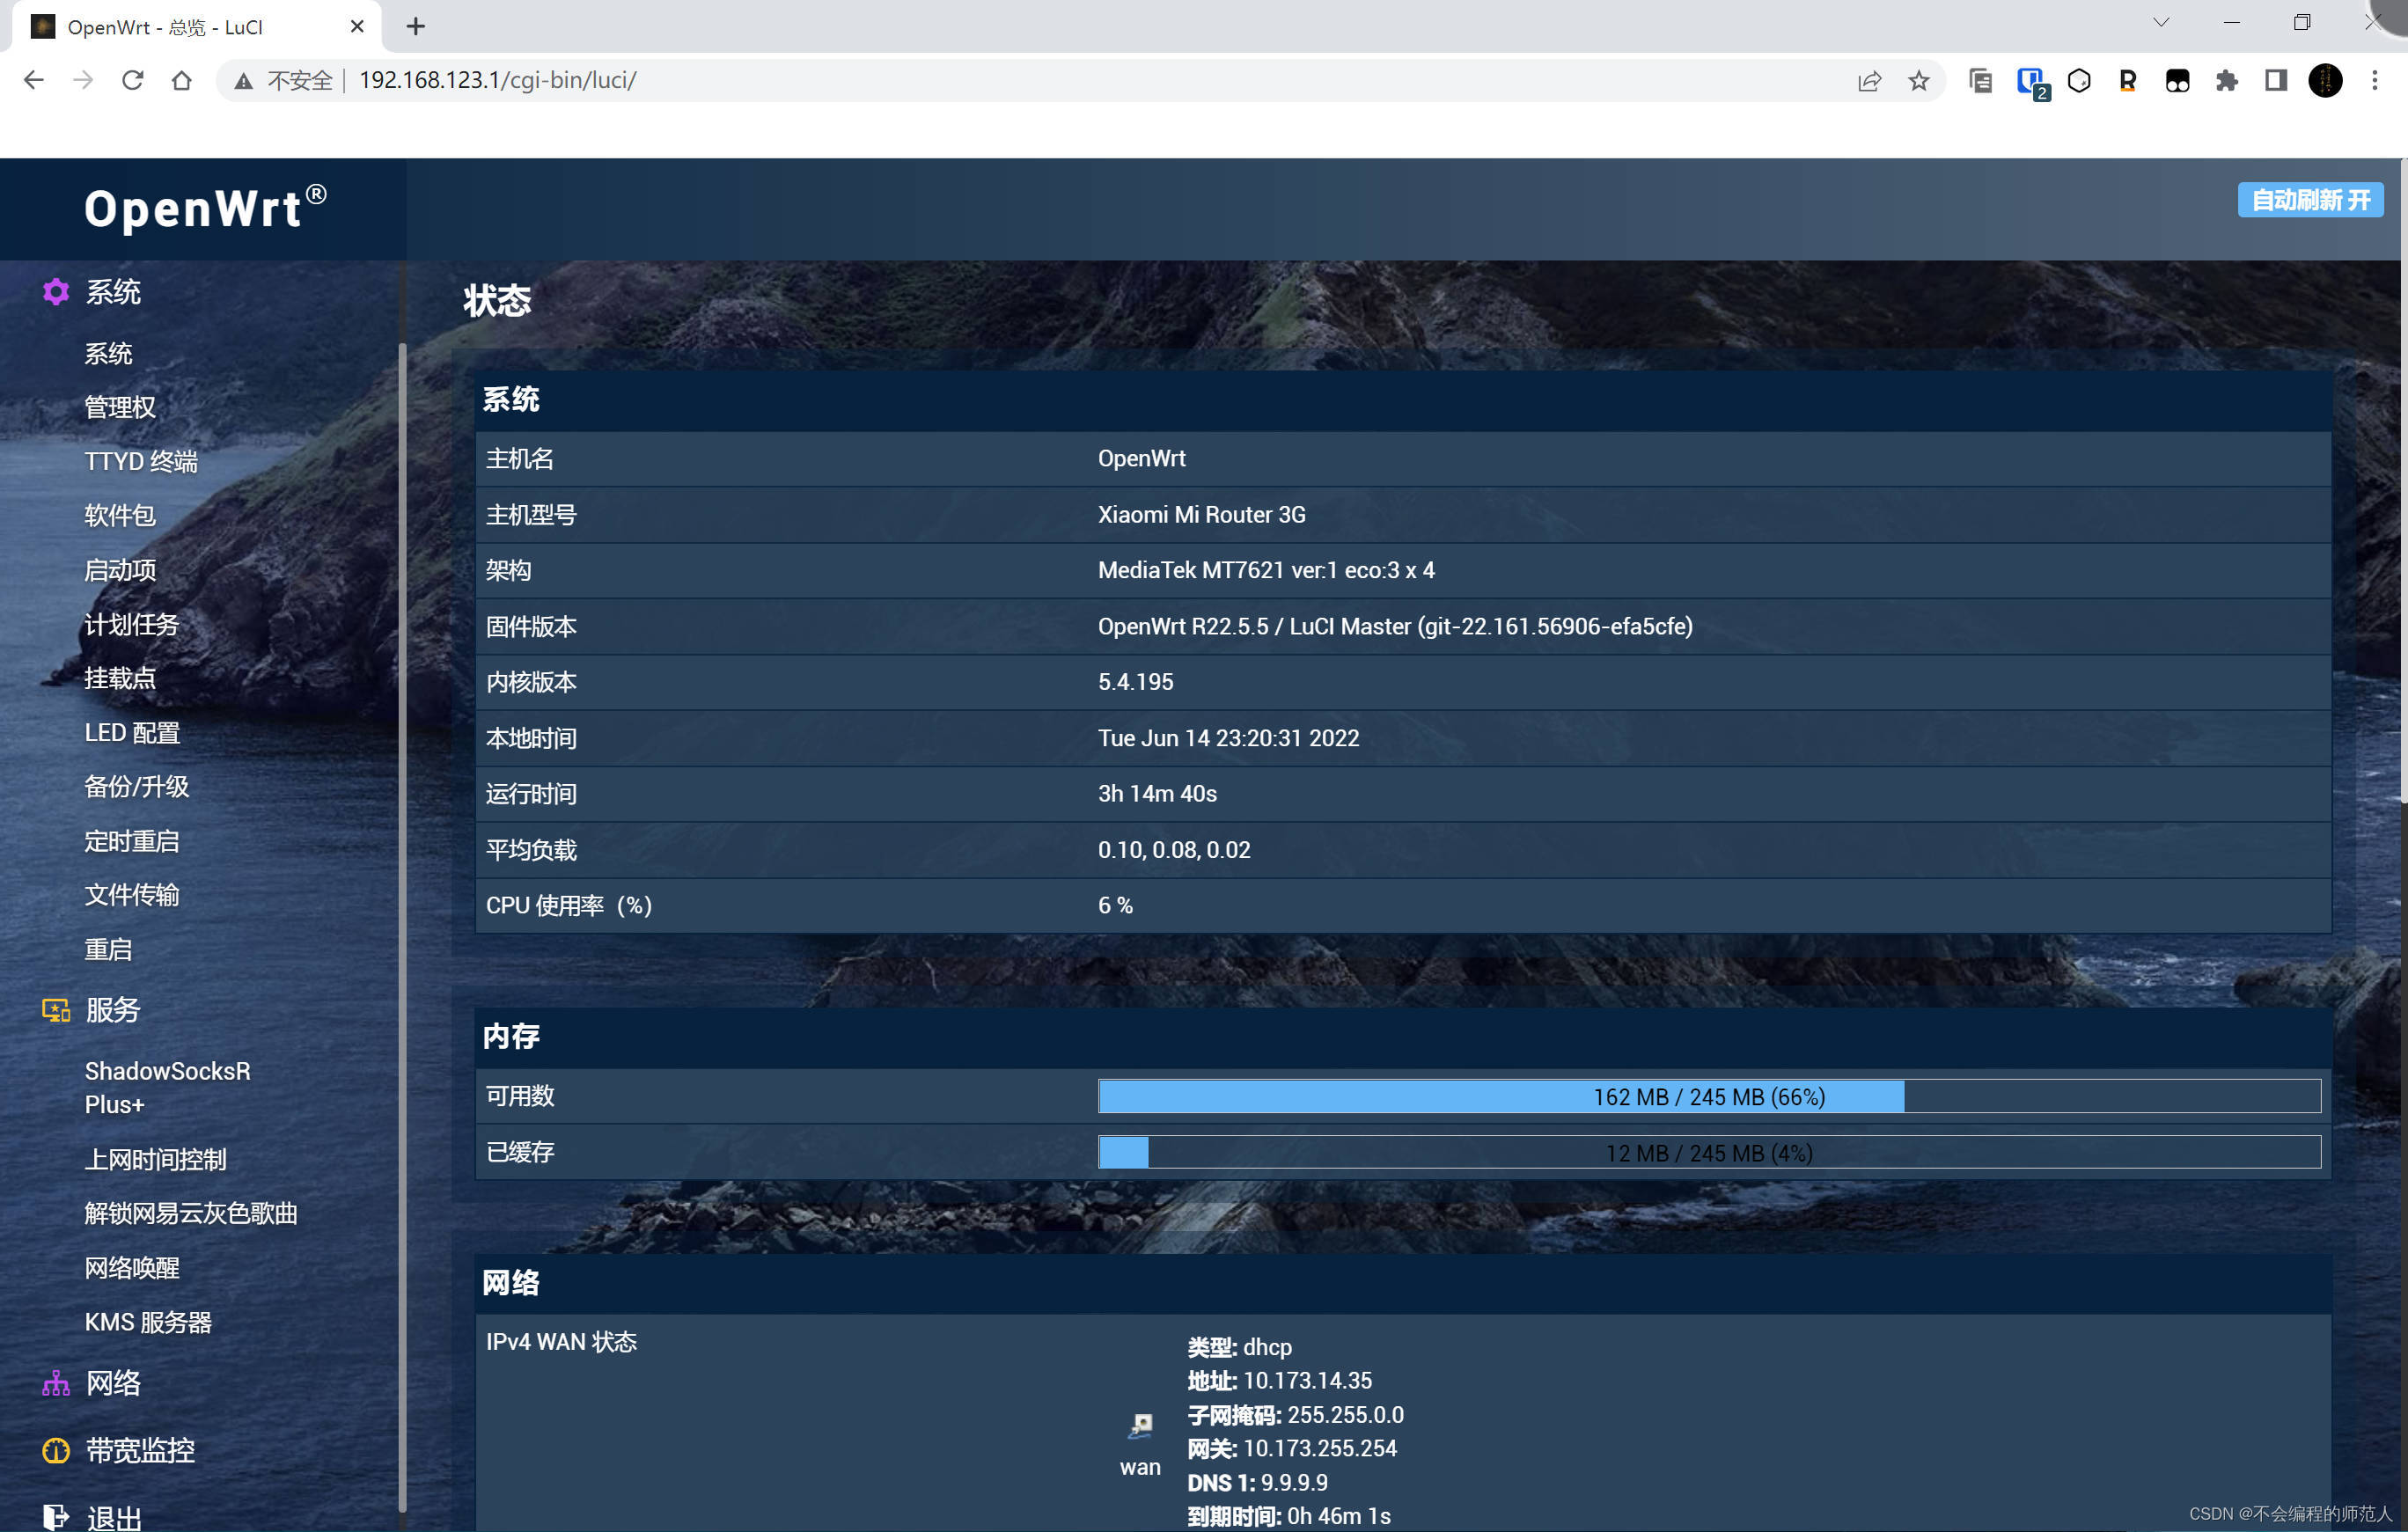Click the 可用数 memory progress bar
Screen dimensions: 2408x1532
(1708, 1096)
